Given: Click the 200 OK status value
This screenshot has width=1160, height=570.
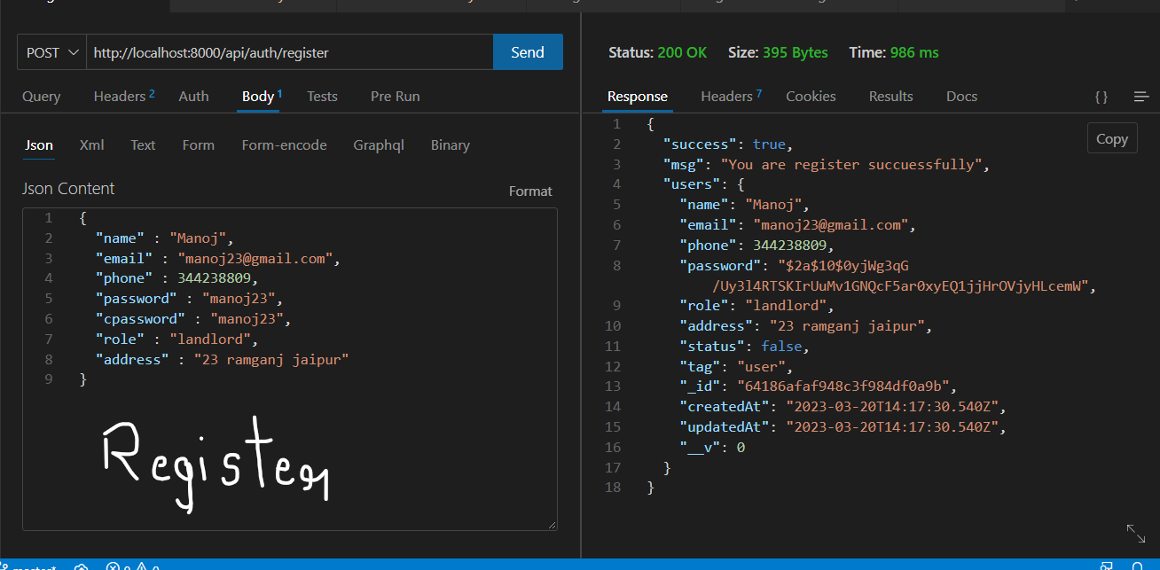Looking at the screenshot, I should click(682, 52).
